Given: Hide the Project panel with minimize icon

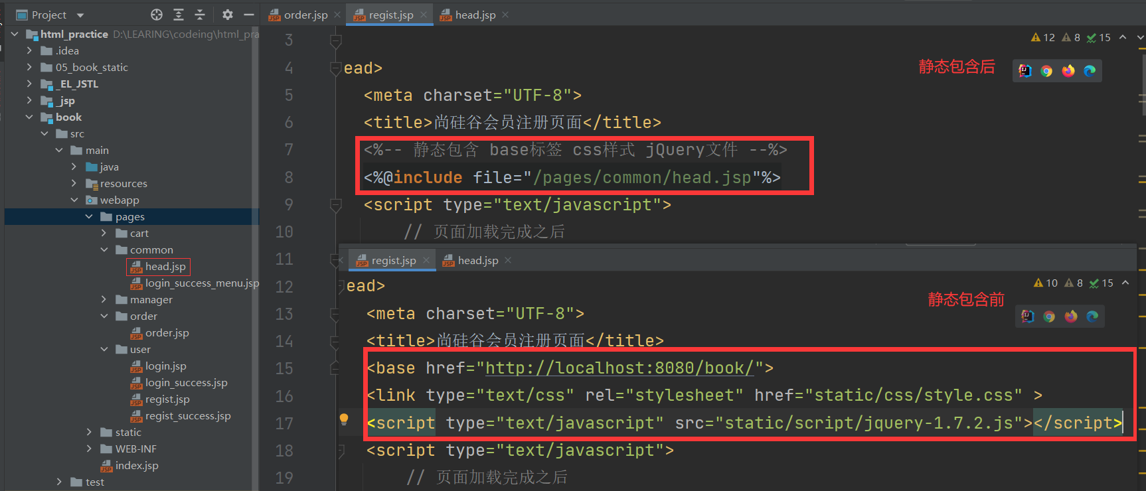Looking at the screenshot, I should (249, 15).
